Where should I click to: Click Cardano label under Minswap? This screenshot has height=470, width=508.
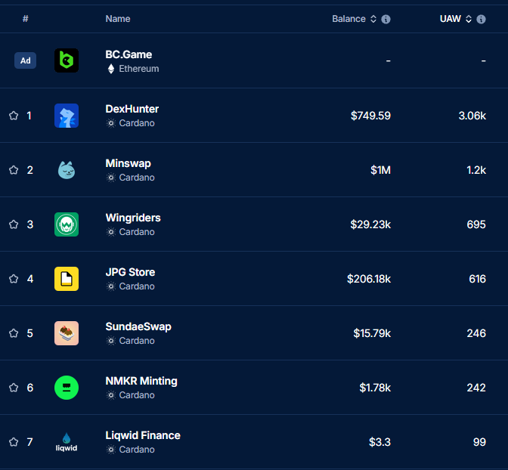coord(137,178)
